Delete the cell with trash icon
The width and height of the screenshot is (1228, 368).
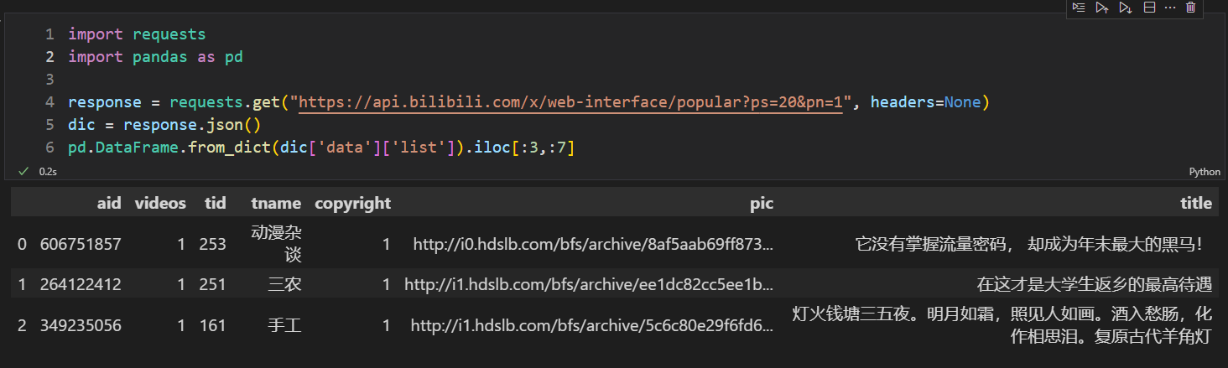point(1190,8)
